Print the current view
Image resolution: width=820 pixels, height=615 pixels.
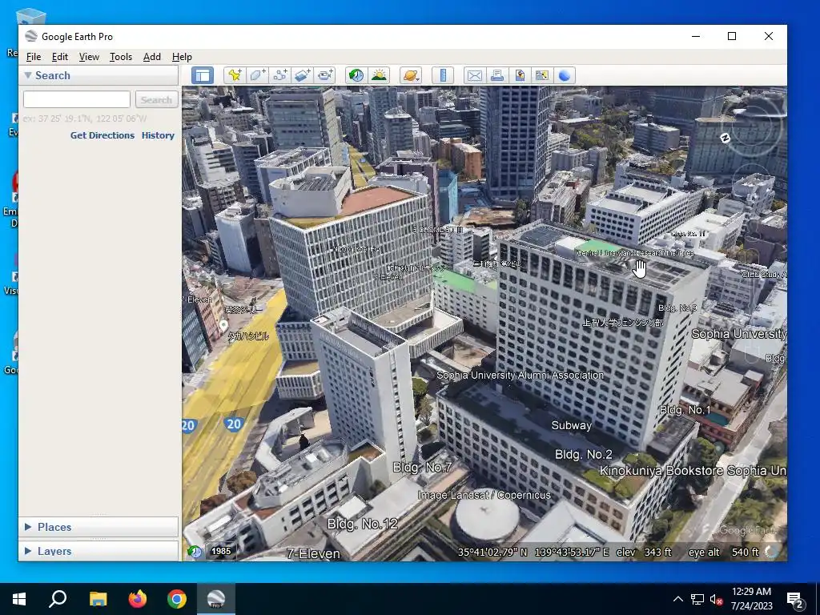click(496, 75)
